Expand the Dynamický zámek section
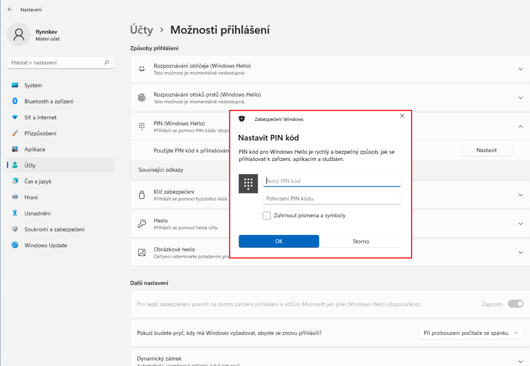 (x=520, y=361)
